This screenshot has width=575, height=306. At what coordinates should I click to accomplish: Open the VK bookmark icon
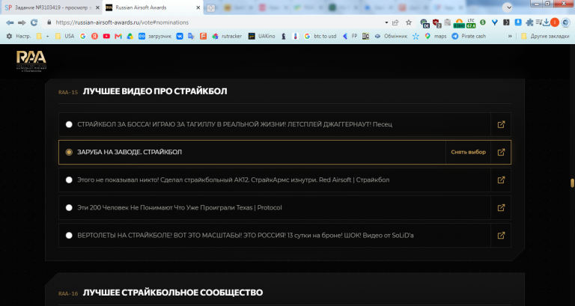pyautogui.click(x=180, y=36)
